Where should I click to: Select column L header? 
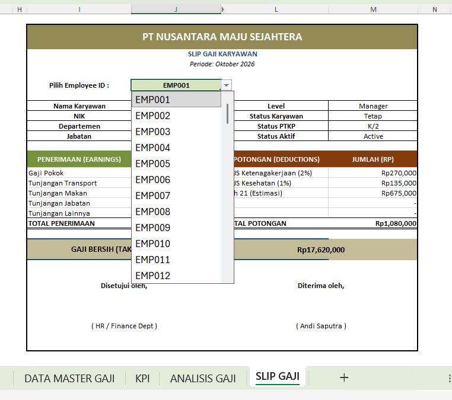(x=276, y=9)
